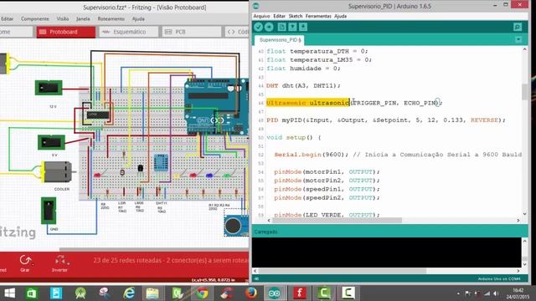Click the horizontal scrollbar of the code editor

[337, 221]
